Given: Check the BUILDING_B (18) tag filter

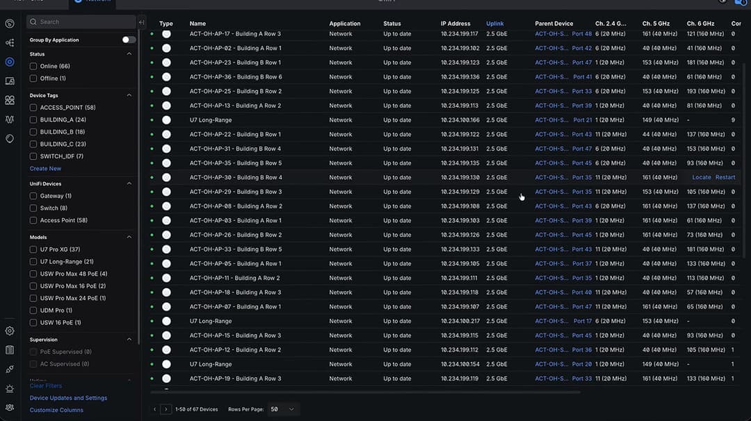Looking at the screenshot, I should 33,132.
